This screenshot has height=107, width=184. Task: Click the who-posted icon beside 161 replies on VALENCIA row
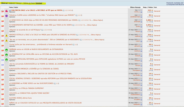click(152, 10)
